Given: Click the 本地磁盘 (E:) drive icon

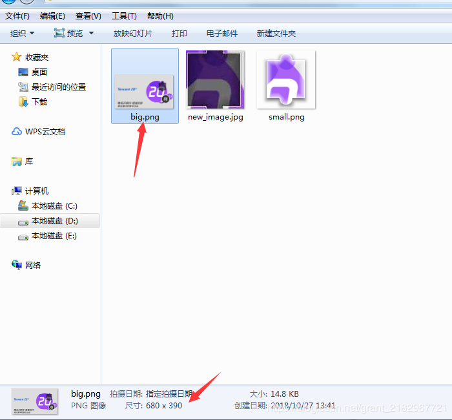Looking at the screenshot, I should pyautogui.click(x=23, y=237).
